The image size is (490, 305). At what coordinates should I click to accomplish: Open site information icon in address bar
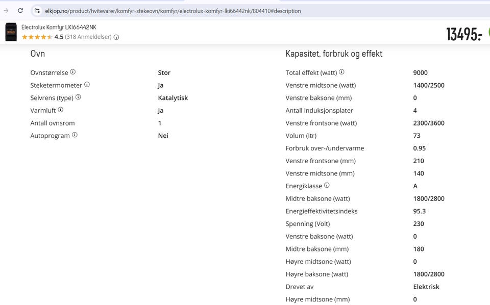(37, 11)
